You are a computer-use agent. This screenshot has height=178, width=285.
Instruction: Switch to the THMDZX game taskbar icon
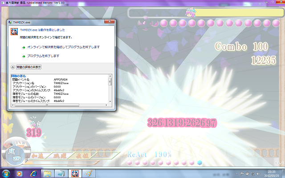click(x=75, y=173)
